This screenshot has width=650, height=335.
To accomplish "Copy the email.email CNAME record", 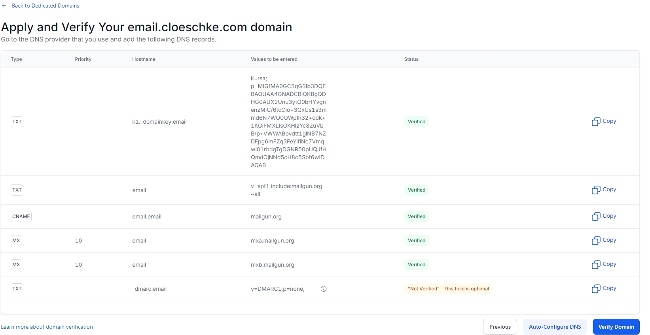I will click(604, 216).
